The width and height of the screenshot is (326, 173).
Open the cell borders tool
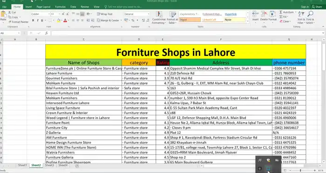[x=50, y=20]
